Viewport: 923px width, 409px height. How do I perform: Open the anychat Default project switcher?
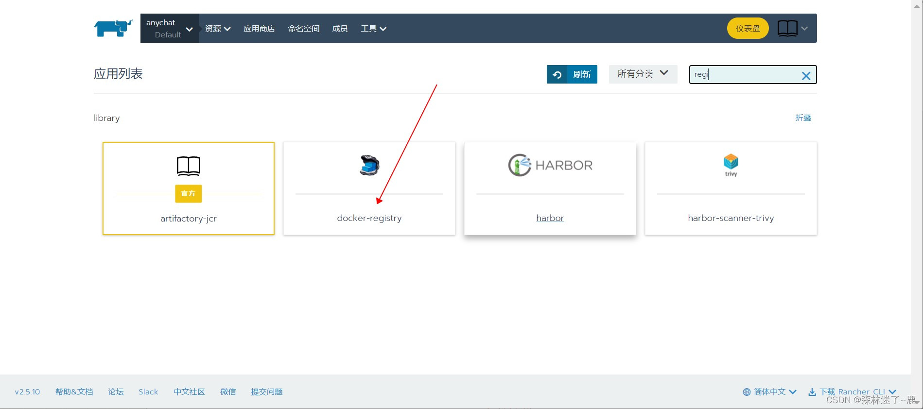(169, 28)
